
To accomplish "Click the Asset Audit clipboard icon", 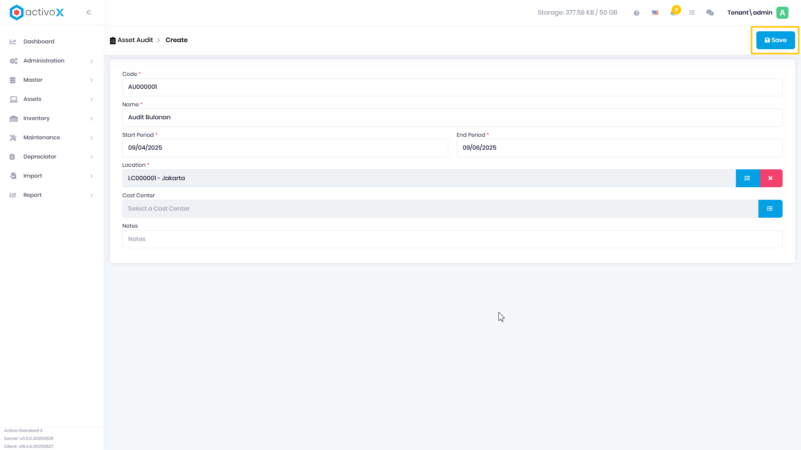I will click(113, 40).
